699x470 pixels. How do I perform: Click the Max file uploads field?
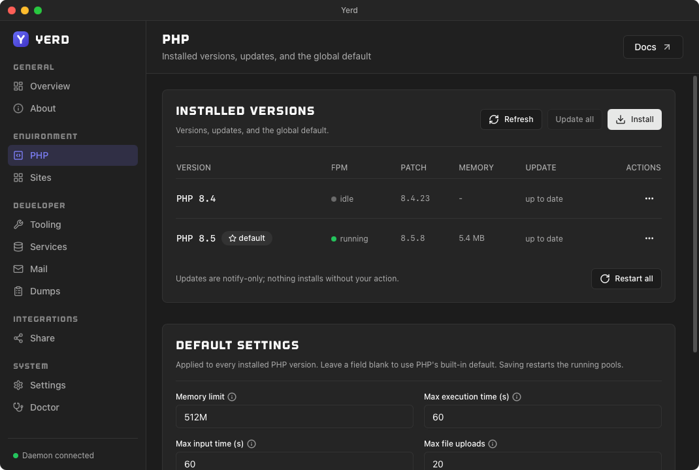[x=542, y=461]
